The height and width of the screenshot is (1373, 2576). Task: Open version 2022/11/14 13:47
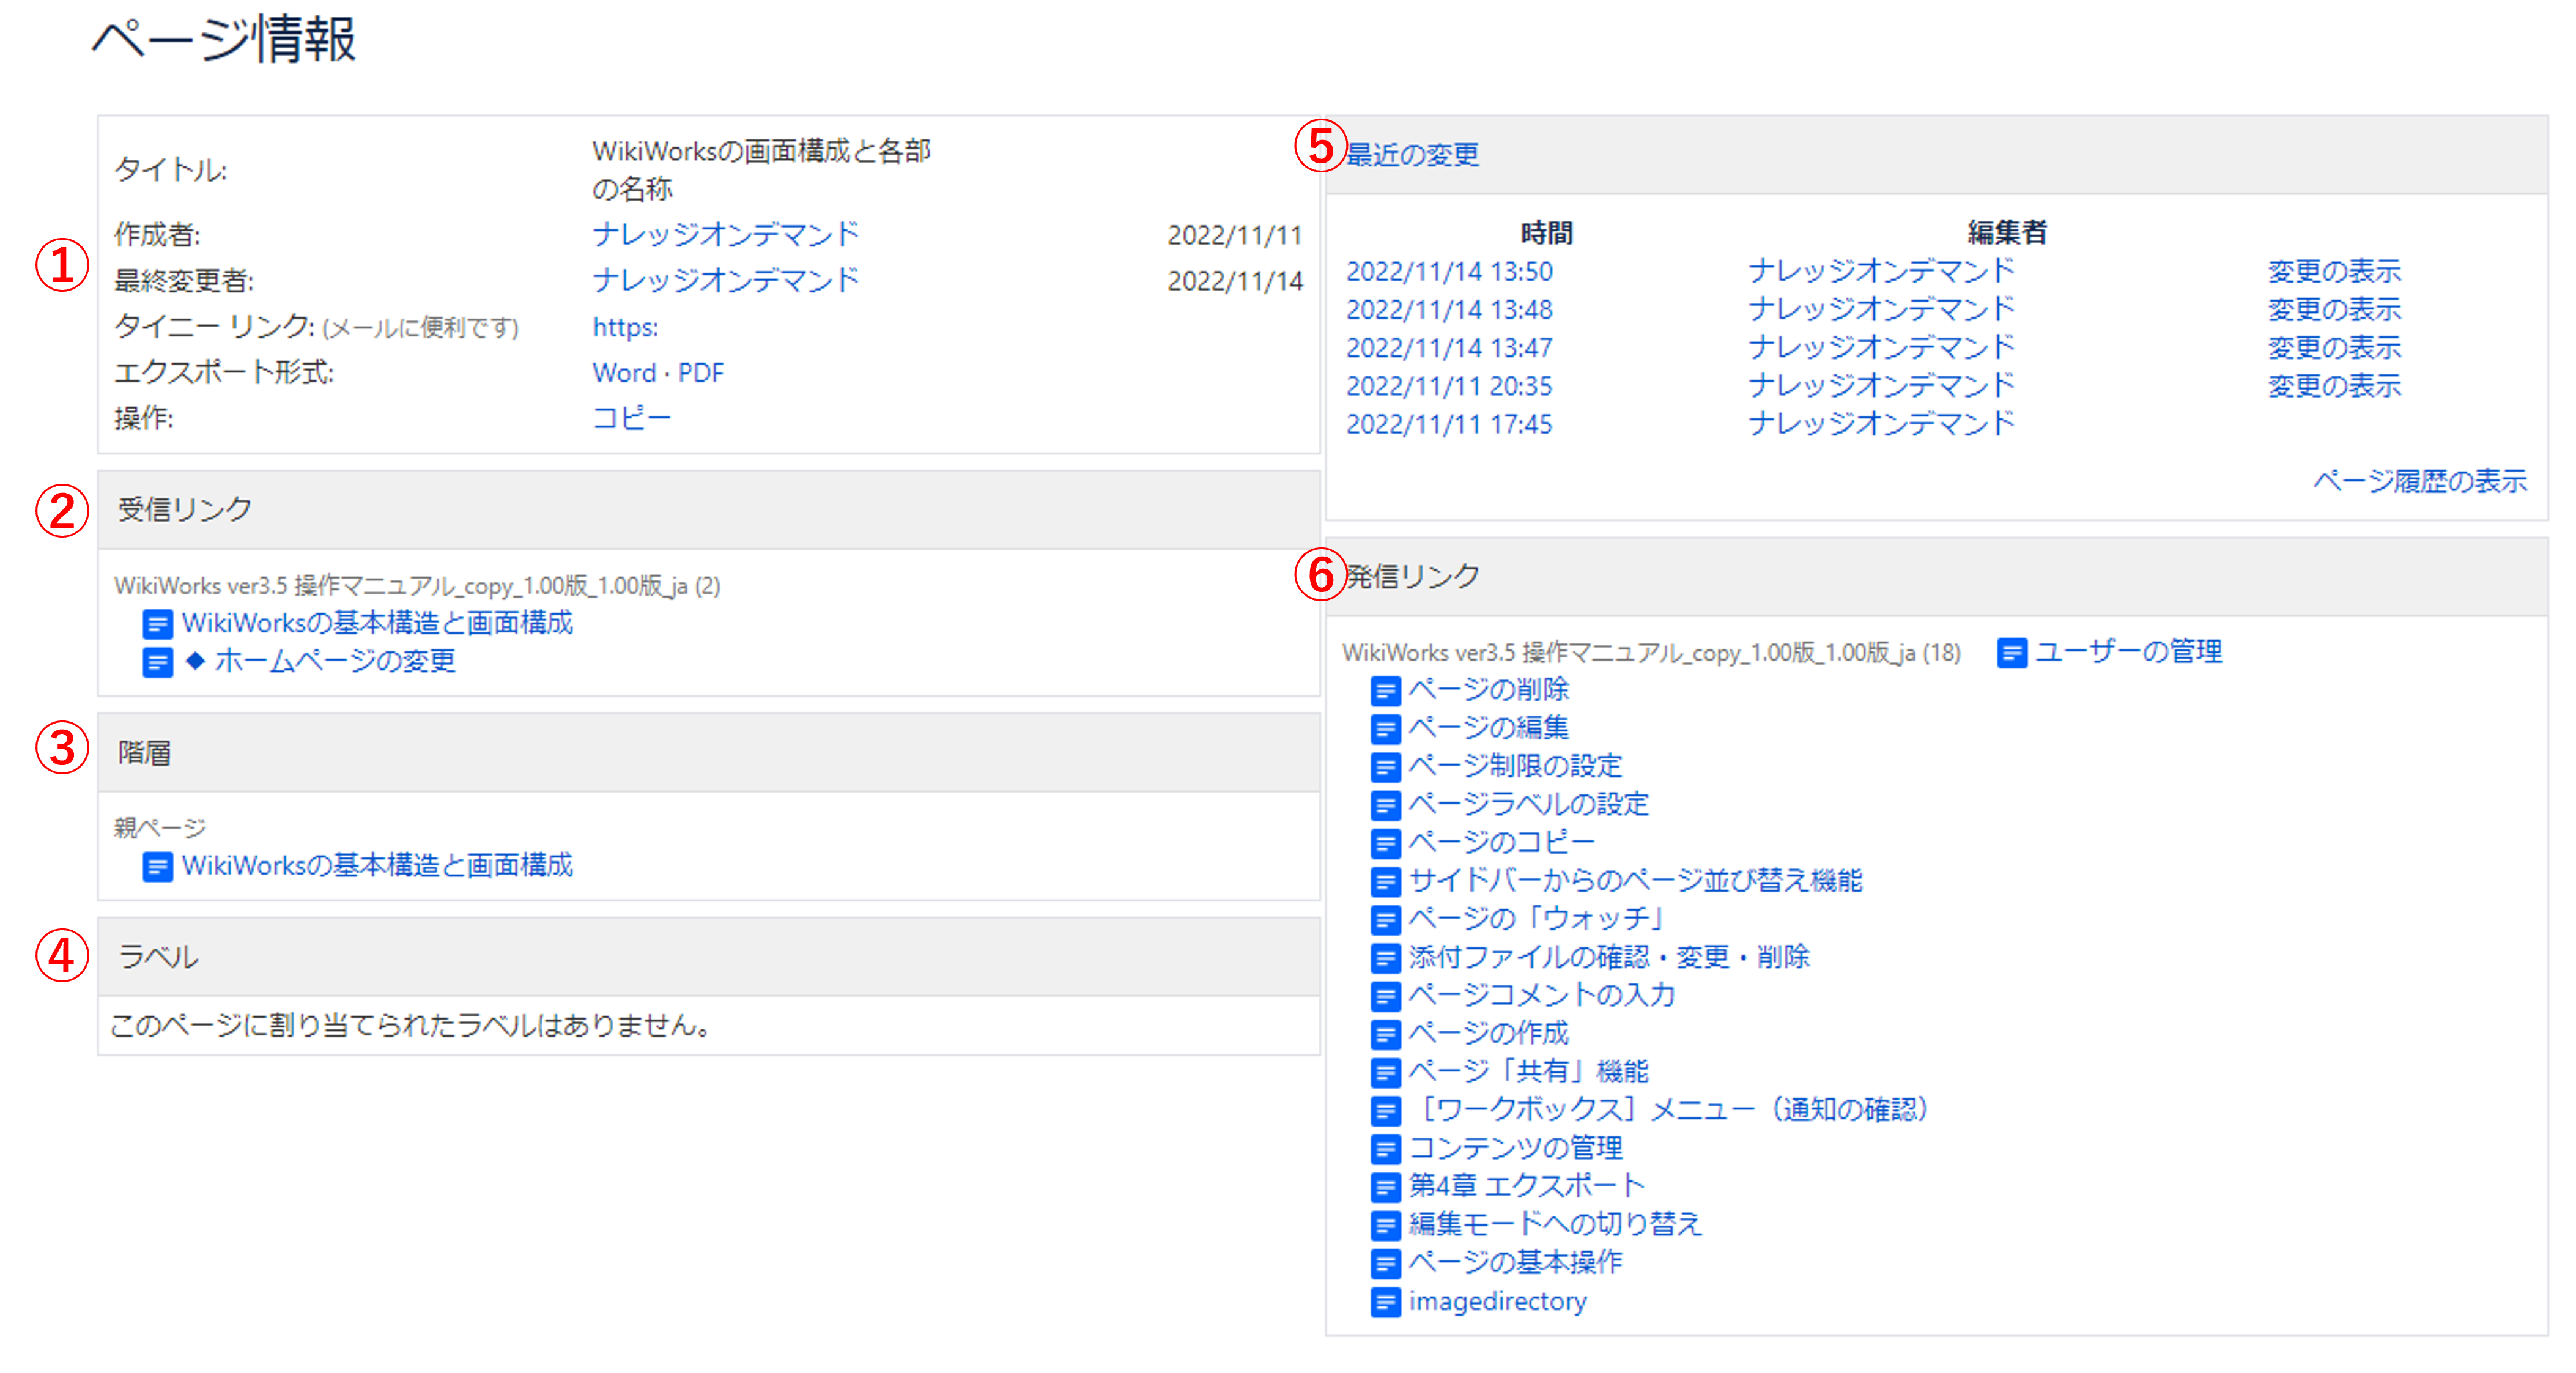[x=1449, y=347]
